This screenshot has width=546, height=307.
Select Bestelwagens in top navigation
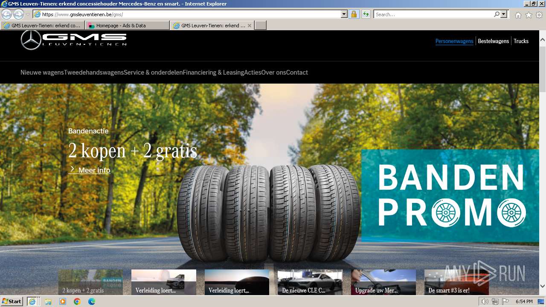click(494, 41)
